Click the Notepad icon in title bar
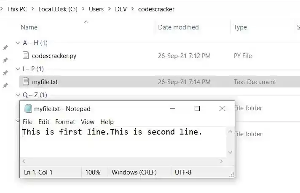This screenshot has height=193, width=300. click(x=28, y=109)
